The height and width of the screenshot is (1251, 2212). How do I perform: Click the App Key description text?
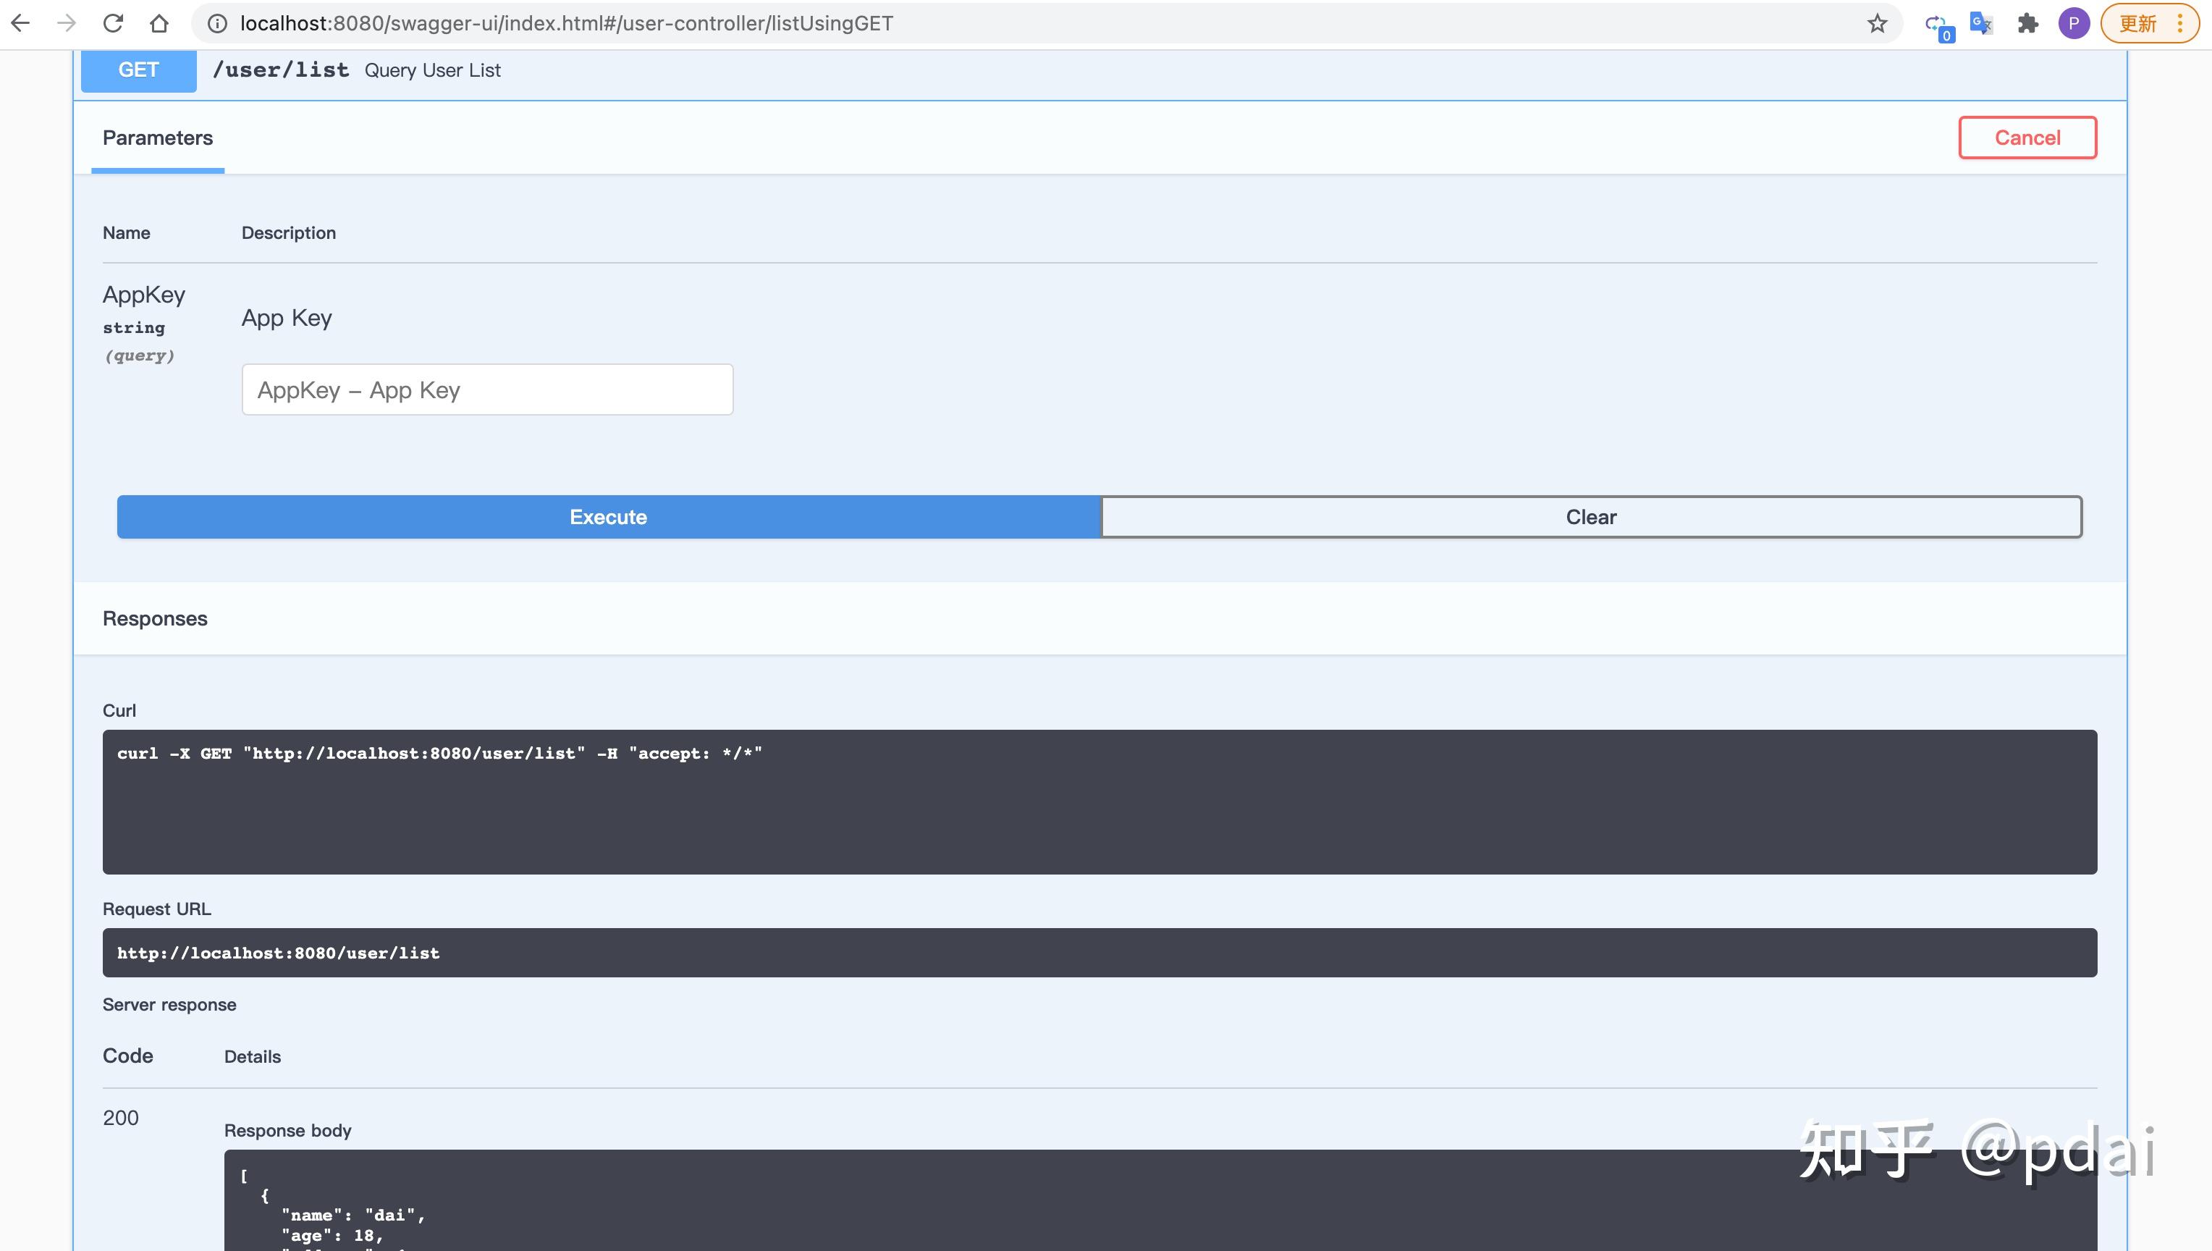tap(286, 318)
